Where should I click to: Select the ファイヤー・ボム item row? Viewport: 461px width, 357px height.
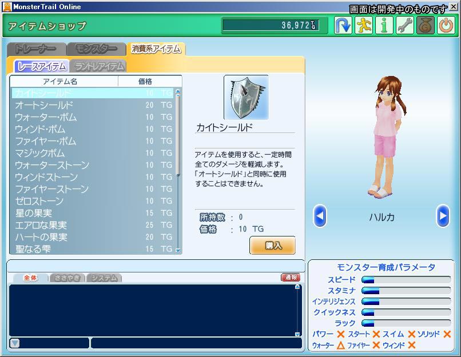(x=93, y=141)
